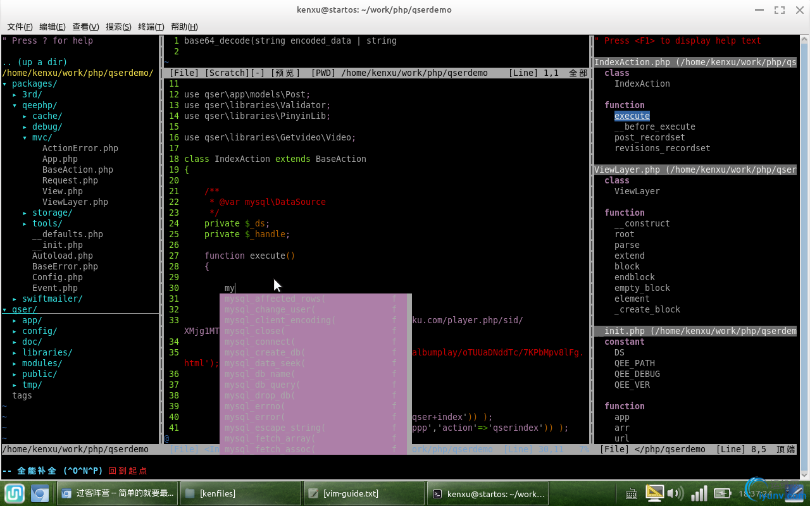Image resolution: width=810 pixels, height=506 pixels.
Task: Expand the swiftmailer/ folder
Action: pyautogui.click(x=47, y=299)
